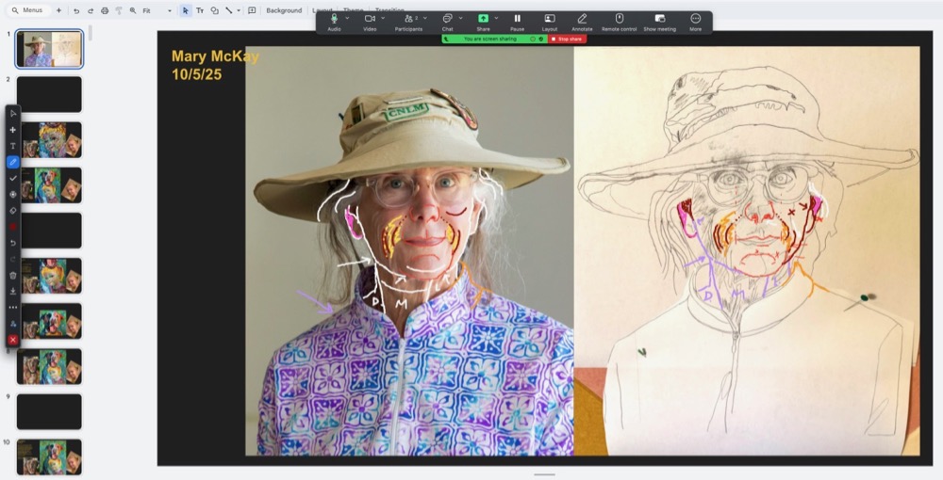Toggle microphone mute in Zoom toolbar
The image size is (943, 480).
pyautogui.click(x=334, y=23)
